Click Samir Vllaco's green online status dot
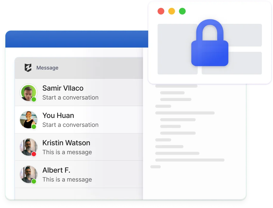Image resolution: width=273 pixels, height=208 pixels. coord(34,100)
